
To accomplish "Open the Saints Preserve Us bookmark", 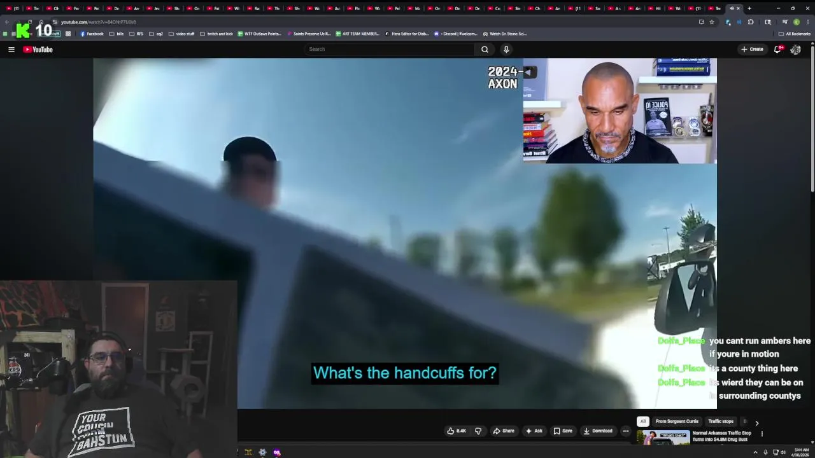I will [x=309, y=34].
